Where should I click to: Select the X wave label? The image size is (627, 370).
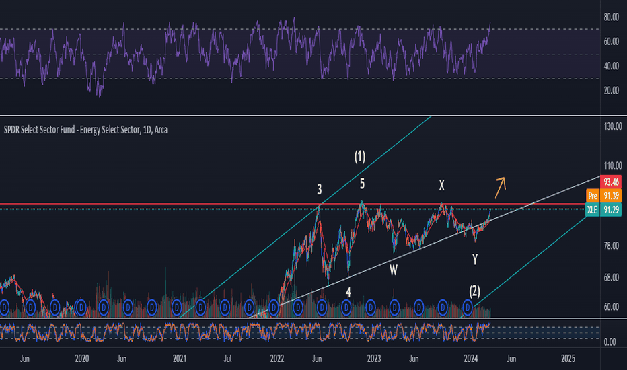tap(441, 185)
